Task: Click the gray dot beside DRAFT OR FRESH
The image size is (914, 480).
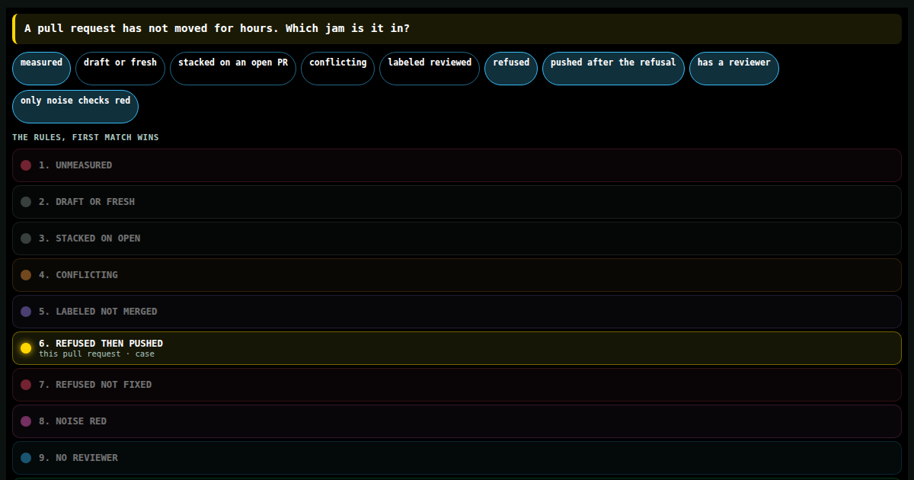Action: (26, 202)
